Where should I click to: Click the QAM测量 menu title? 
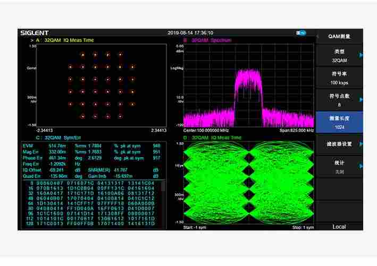point(339,37)
